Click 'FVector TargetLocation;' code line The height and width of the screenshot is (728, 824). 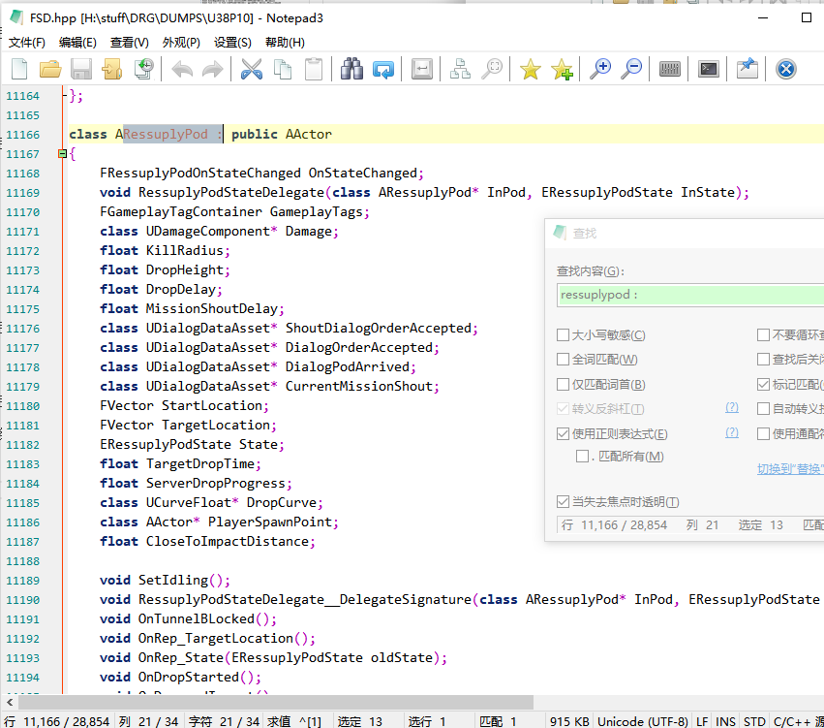[188, 425]
